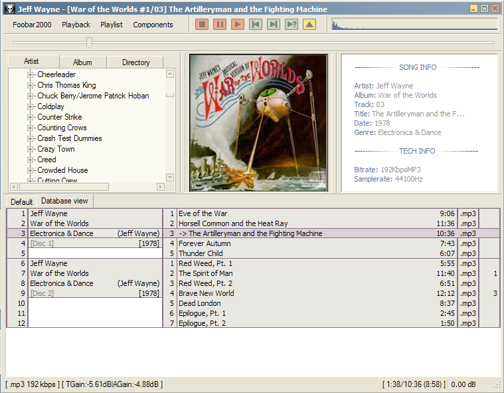
Task: Open the Playback menu
Action: click(x=76, y=25)
